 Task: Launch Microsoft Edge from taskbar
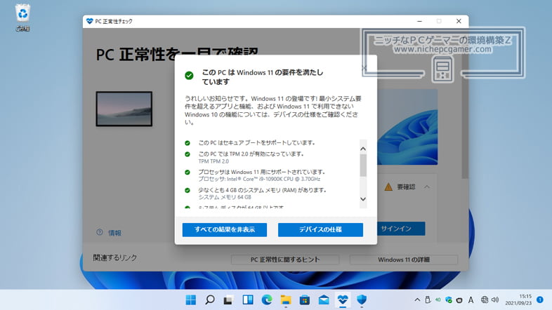click(267, 299)
